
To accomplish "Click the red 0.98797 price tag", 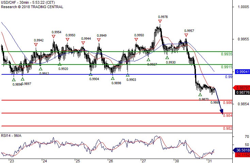I will point(241,88).
